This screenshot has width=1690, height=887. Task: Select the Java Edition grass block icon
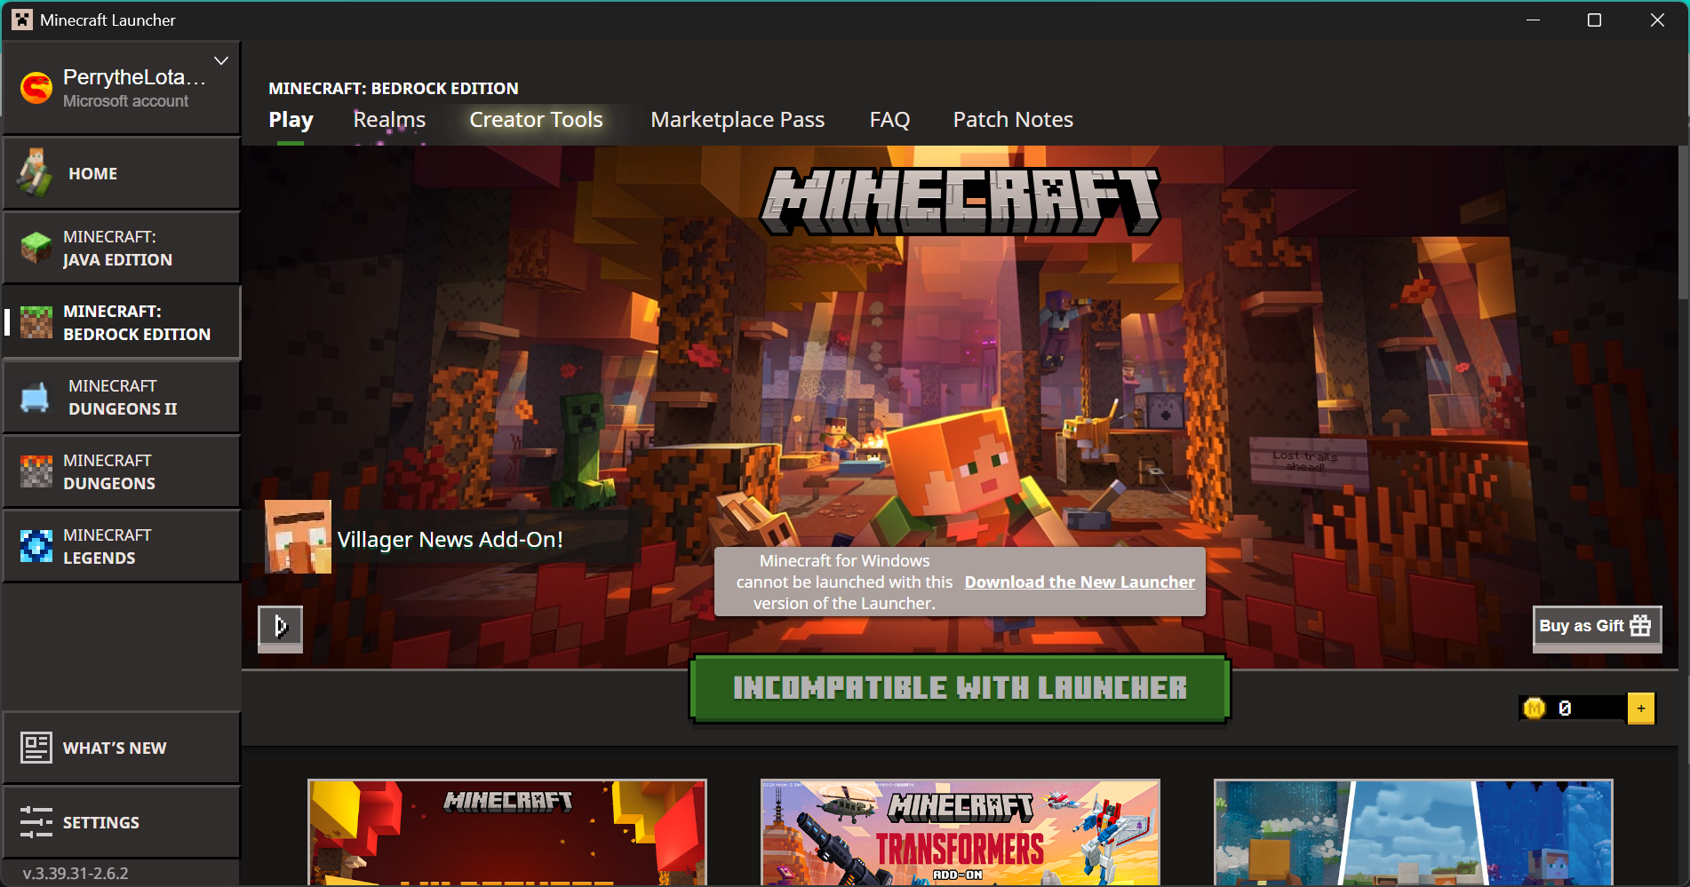click(36, 248)
